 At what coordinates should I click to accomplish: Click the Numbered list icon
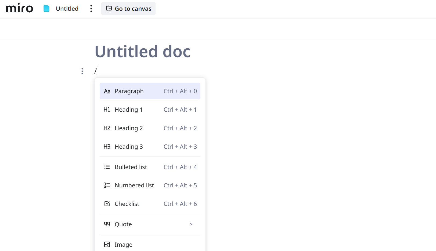(x=107, y=185)
